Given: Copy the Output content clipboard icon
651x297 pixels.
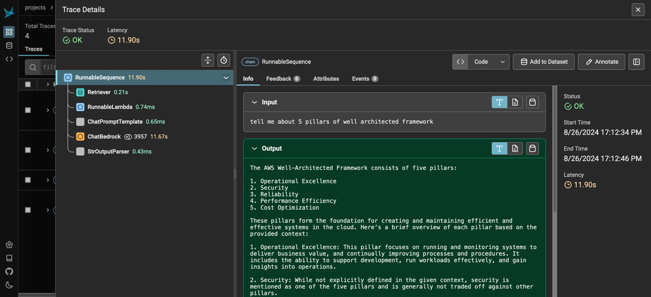Looking at the screenshot, I should coord(532,148).
